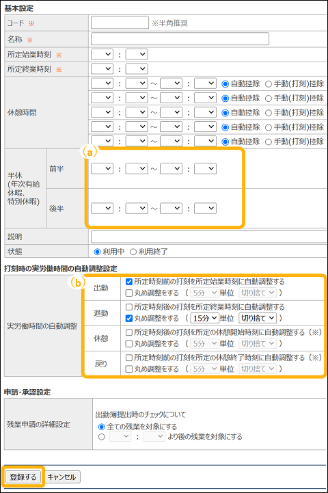Image resolution: width=328 pixels, height=493 pixels.
Task: Focus the 説明 description field
Action: point(208,237)
